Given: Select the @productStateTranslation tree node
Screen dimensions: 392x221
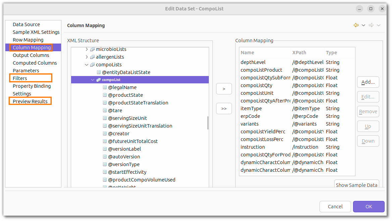Looking at the screenshot, I should pyautogui.click(x=138, y=103).
